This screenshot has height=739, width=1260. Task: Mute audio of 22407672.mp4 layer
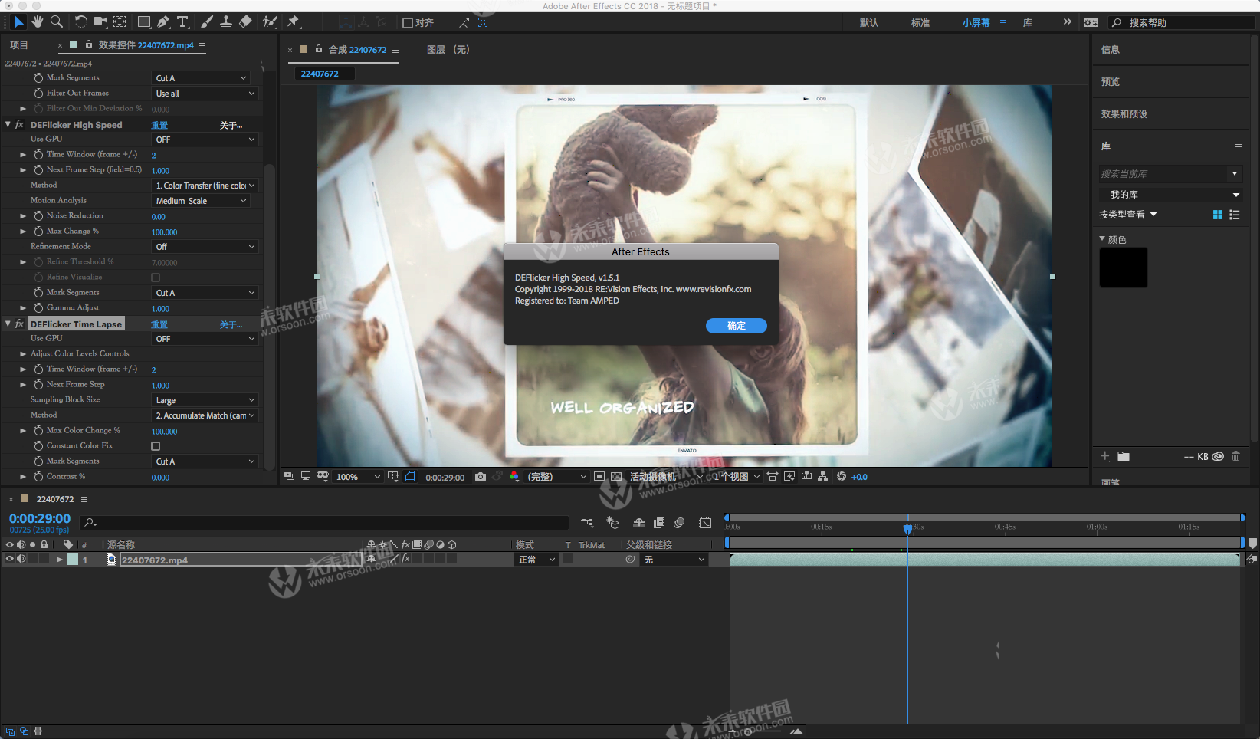21,560
